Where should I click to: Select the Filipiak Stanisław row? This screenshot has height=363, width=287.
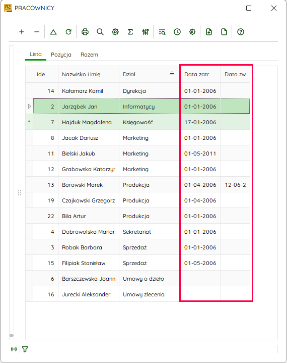tap(138, 263)
